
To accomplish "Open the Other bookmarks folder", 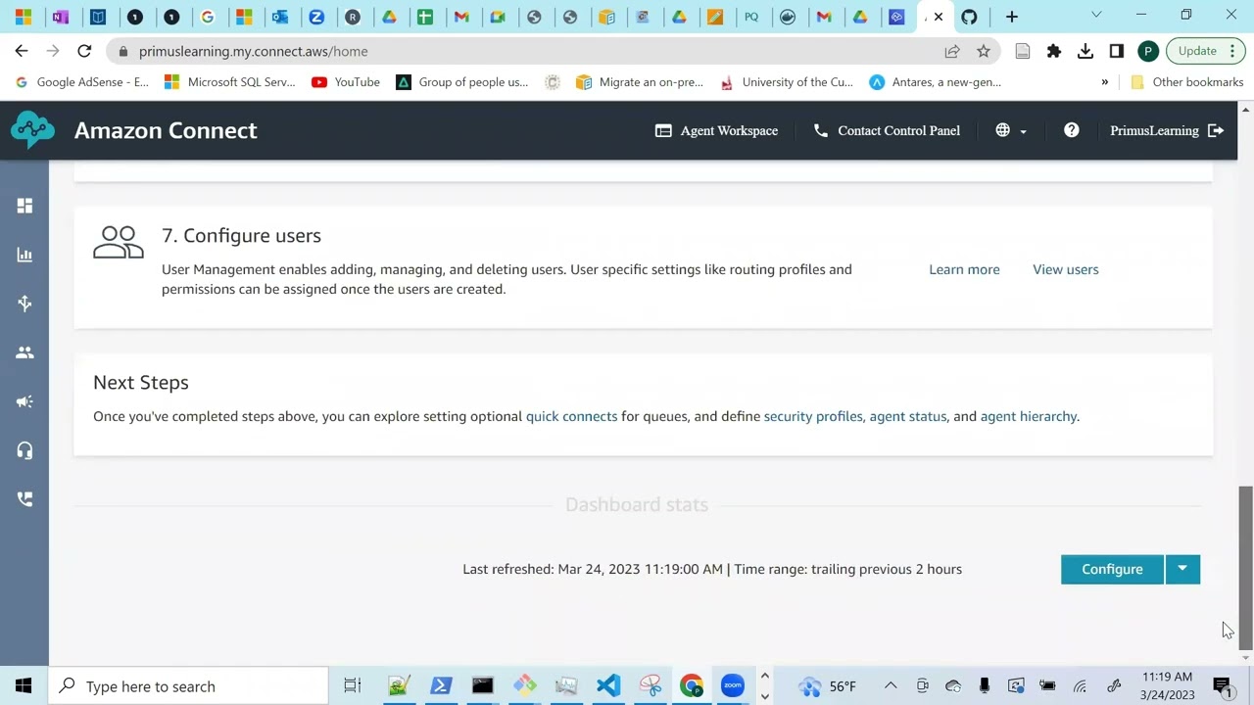I will tap(1186, 82).
